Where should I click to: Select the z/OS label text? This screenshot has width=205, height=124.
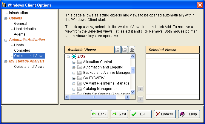(x=81, y=56)
